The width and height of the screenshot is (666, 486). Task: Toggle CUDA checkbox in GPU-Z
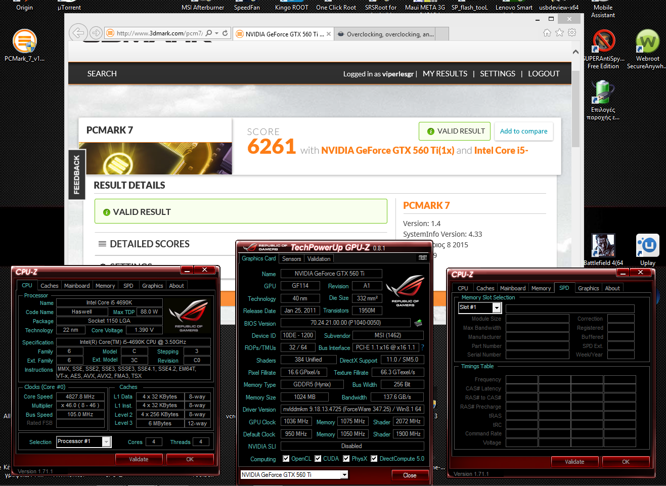click(318, 459)
